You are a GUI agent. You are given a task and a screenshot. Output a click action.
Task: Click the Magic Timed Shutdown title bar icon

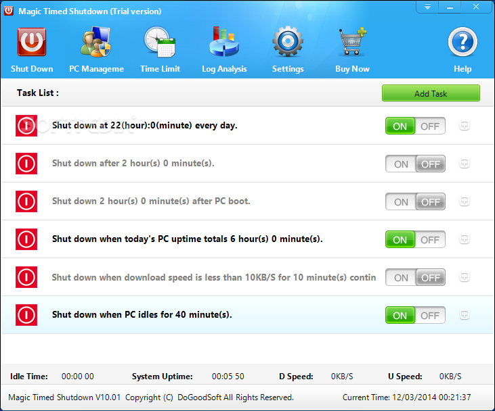pos(9,11)
